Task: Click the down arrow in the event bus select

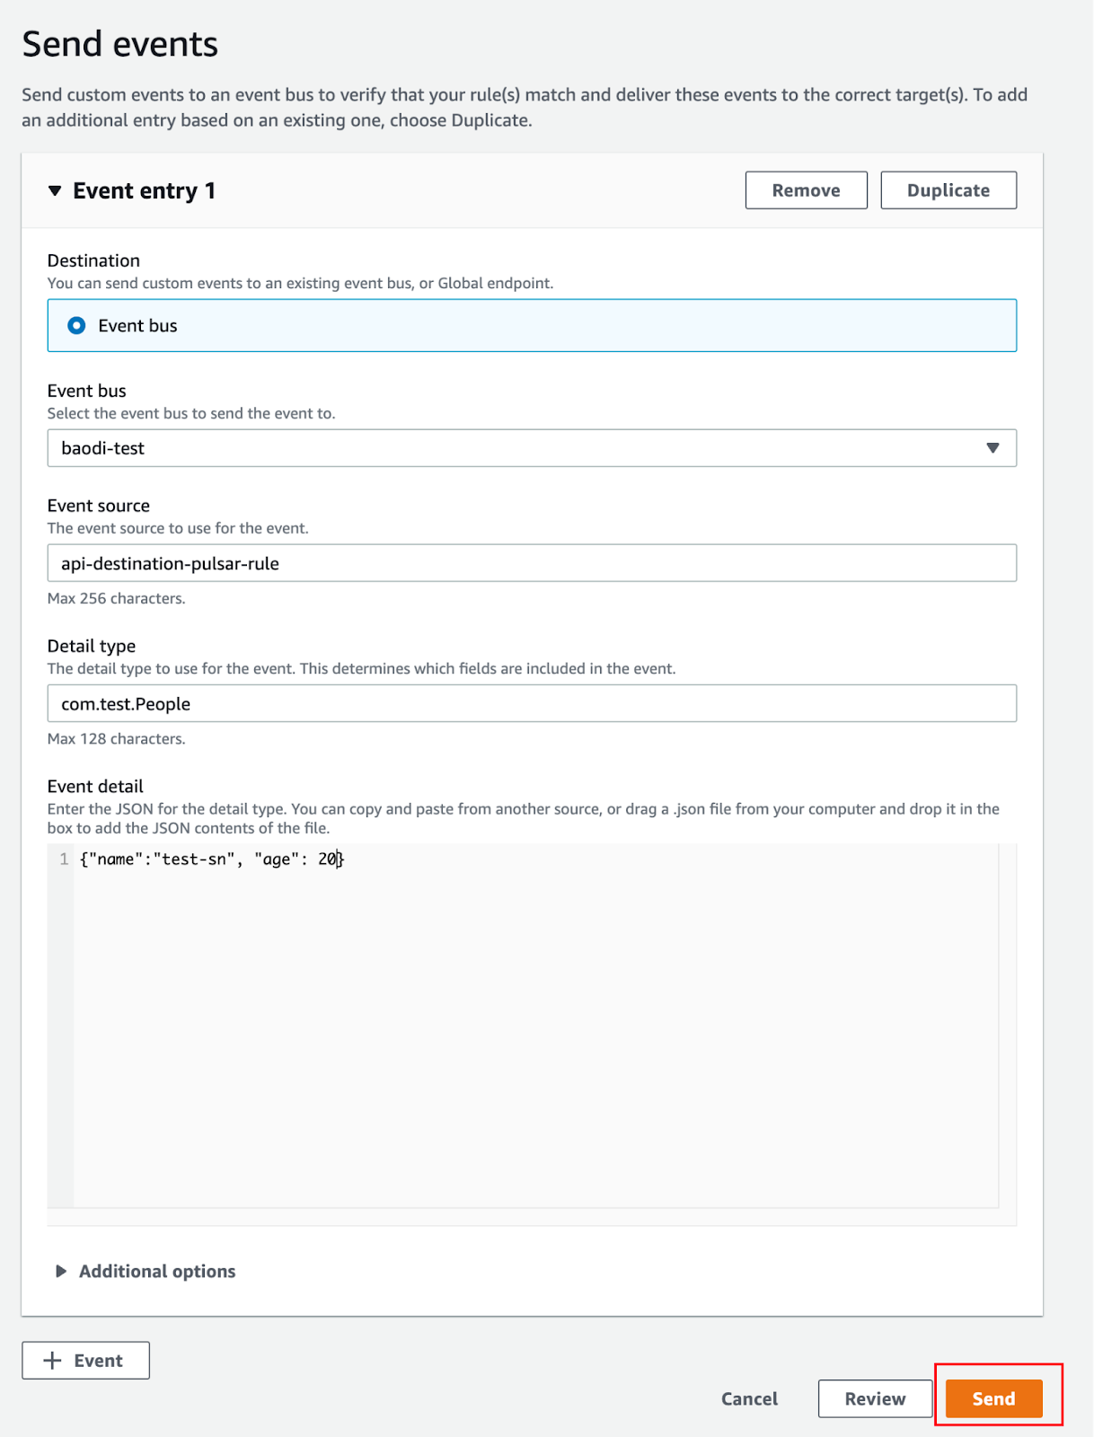Action: [x=993, y=448]
